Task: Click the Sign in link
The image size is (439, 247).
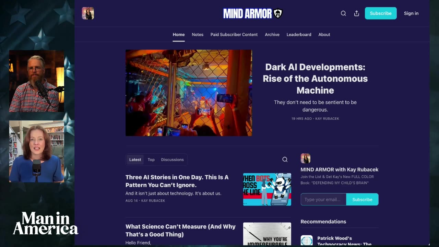Action: tap(411, 13)
